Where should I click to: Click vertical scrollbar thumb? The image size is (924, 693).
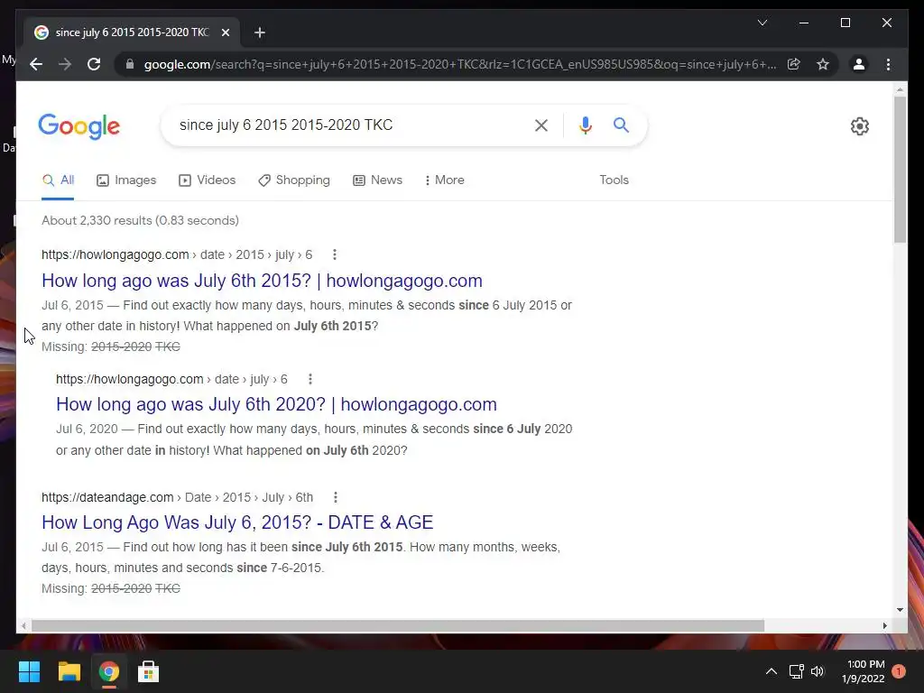900,169
